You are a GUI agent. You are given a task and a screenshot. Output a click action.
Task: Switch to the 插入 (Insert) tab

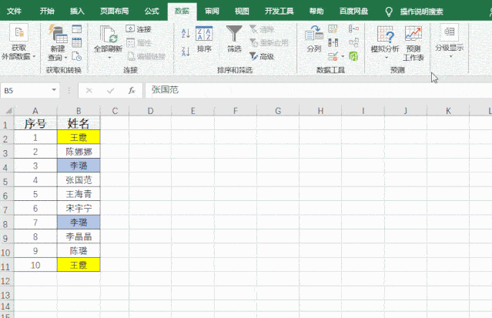(x=77, y=12)
